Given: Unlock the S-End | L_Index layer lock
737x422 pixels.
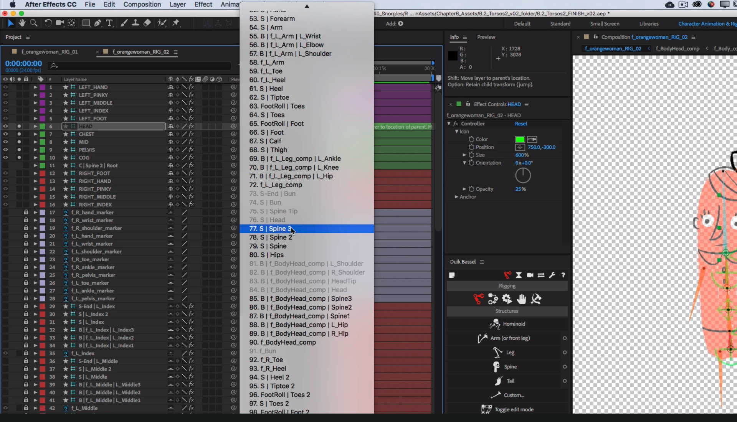Looking at the screenshot, I should point(26,306).
